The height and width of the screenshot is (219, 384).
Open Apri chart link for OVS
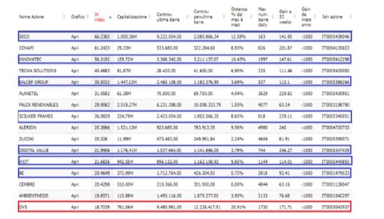pyautogui.click(x=75, y=207)
